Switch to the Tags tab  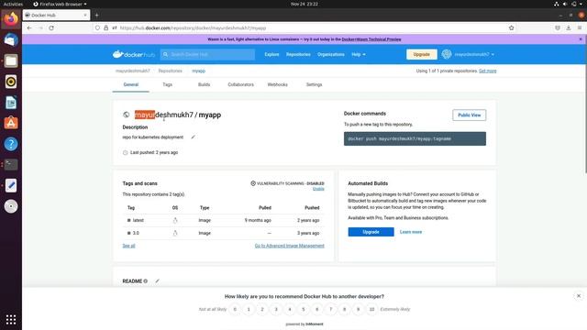pos(167,84)
